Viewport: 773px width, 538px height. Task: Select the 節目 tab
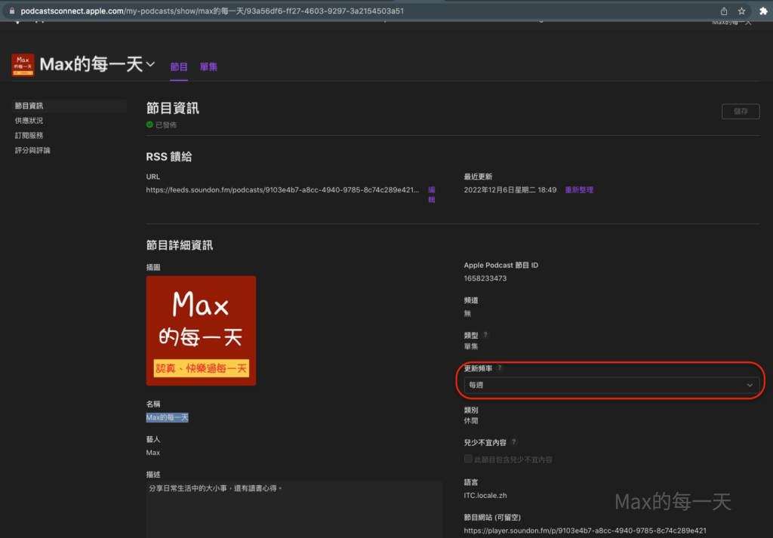179,67
